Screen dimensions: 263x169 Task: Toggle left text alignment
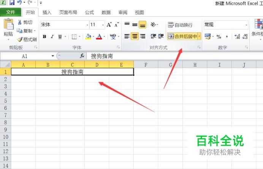tap(127, 36)
